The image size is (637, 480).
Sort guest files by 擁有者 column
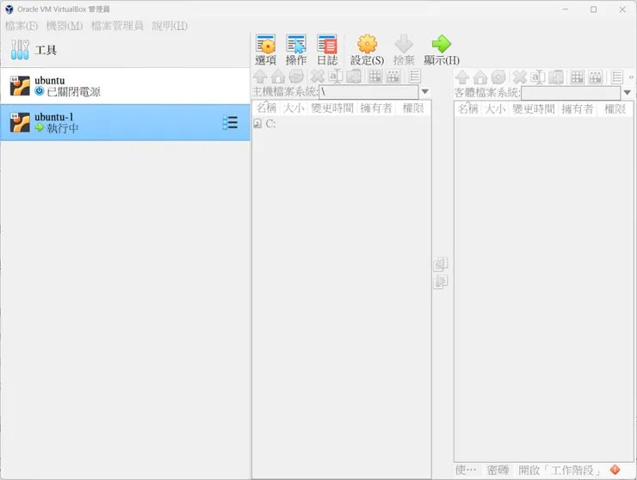click(578, 109)
